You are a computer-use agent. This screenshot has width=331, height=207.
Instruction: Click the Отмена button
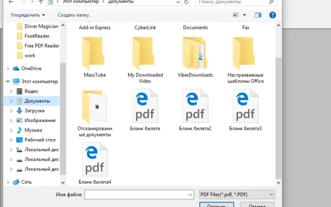(257, 205)
